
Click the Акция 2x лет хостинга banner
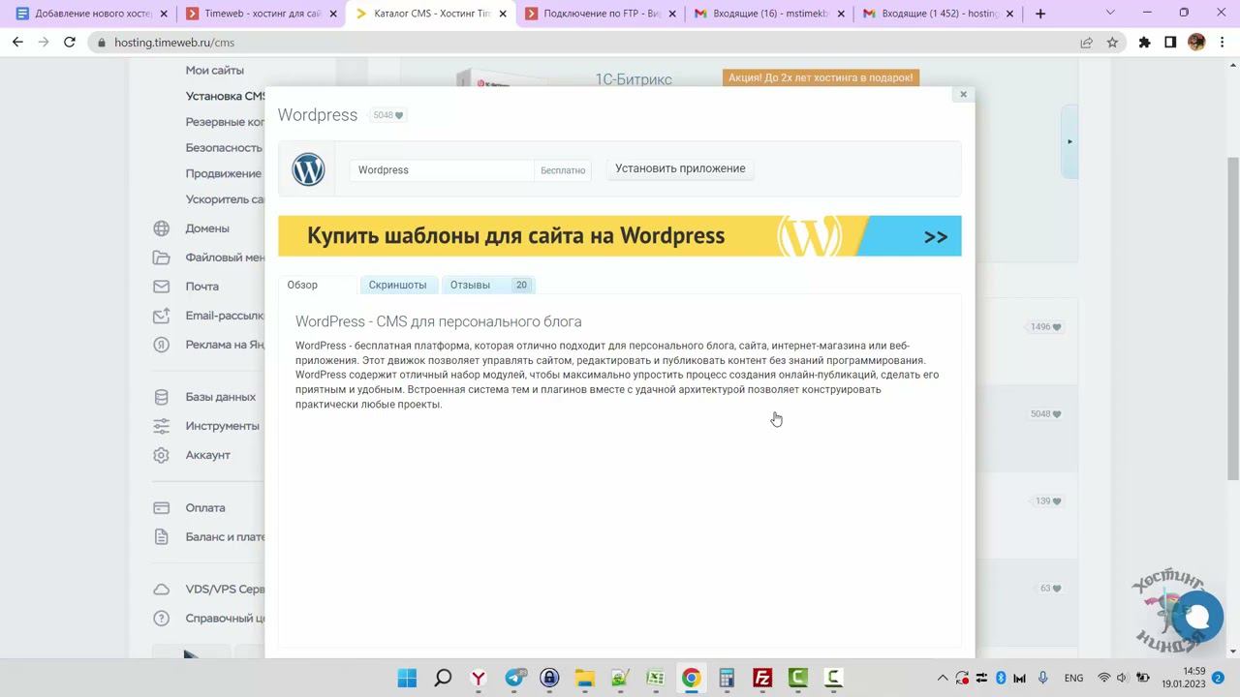821,77
